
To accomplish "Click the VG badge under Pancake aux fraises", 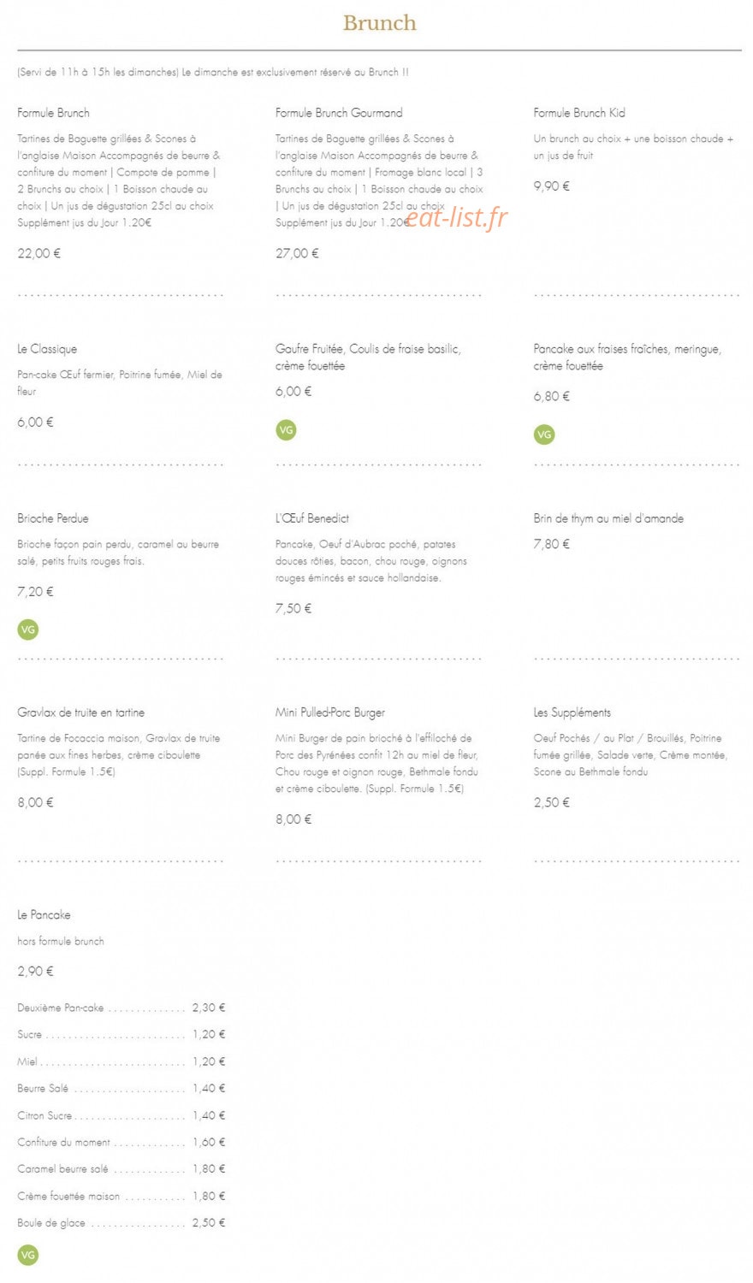I will pos(544,435).
